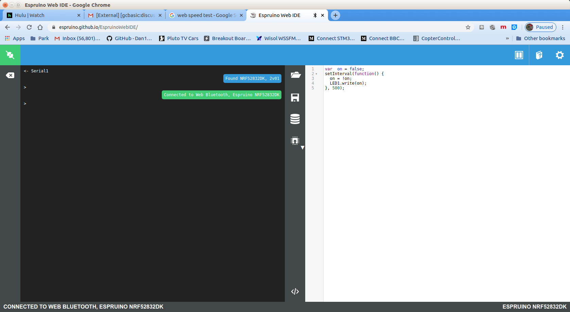Close the Hulu | Watch tab
This screenshot has height=312, width=570.
point(79,15)
